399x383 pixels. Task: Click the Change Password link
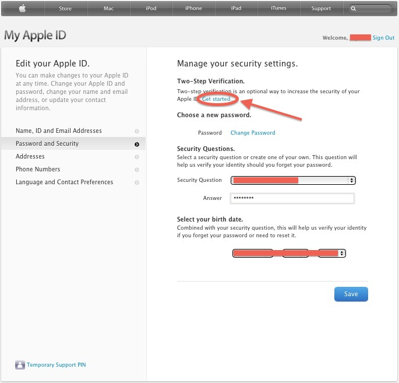253,133
